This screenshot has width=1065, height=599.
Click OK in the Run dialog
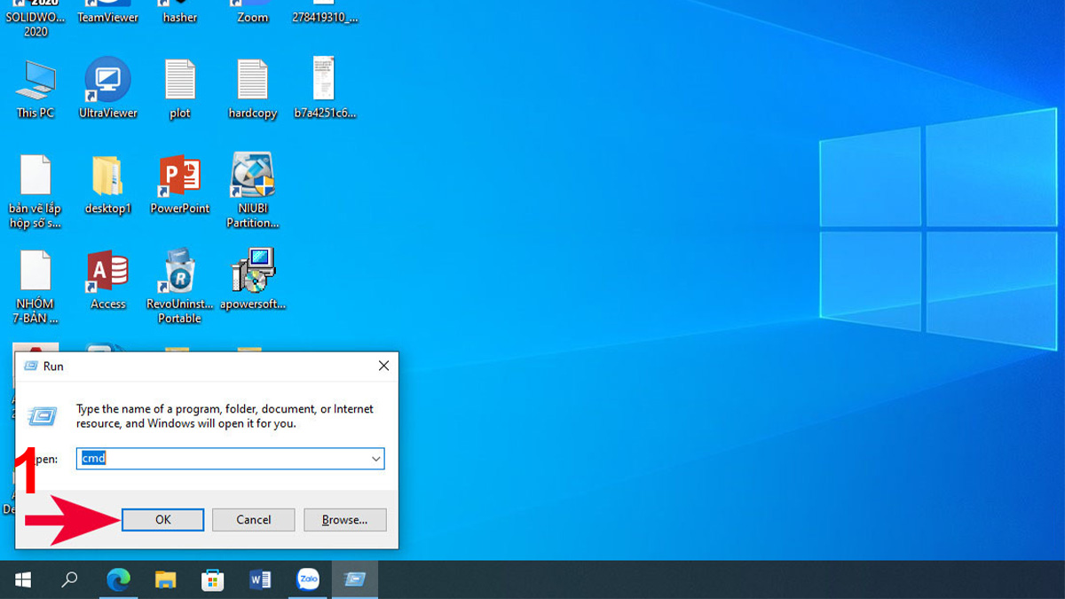coord(162,520)
